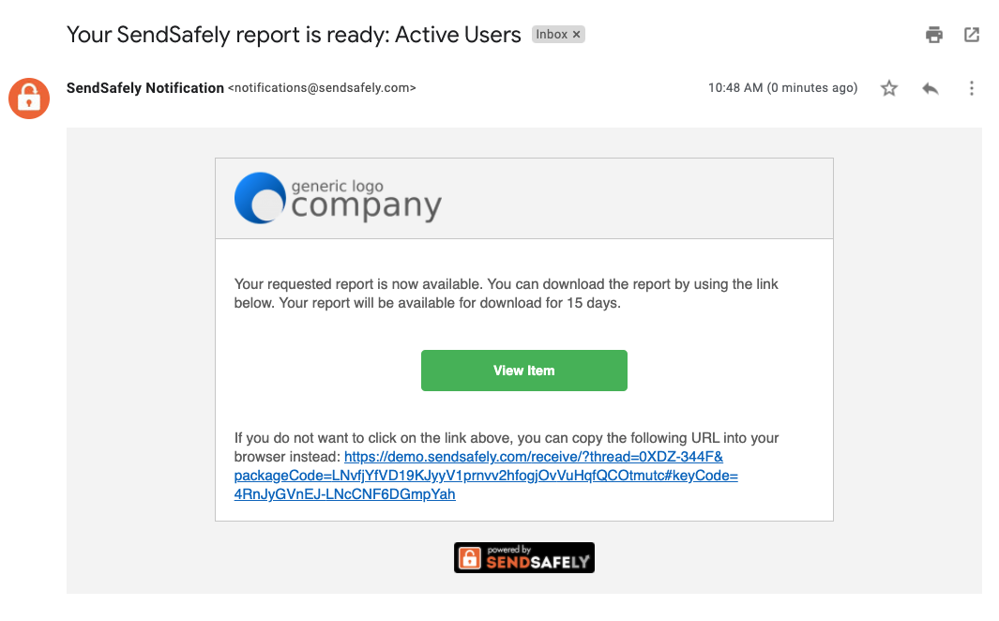999x621 pixels.
Task: Follow the demo.sendsafely.com receive link
Action: pyautogui.click(x=486, y=476)
